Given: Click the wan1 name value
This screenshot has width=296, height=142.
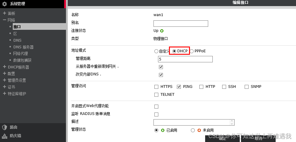Looking at the screenshot, I should (x=158, y=15).
